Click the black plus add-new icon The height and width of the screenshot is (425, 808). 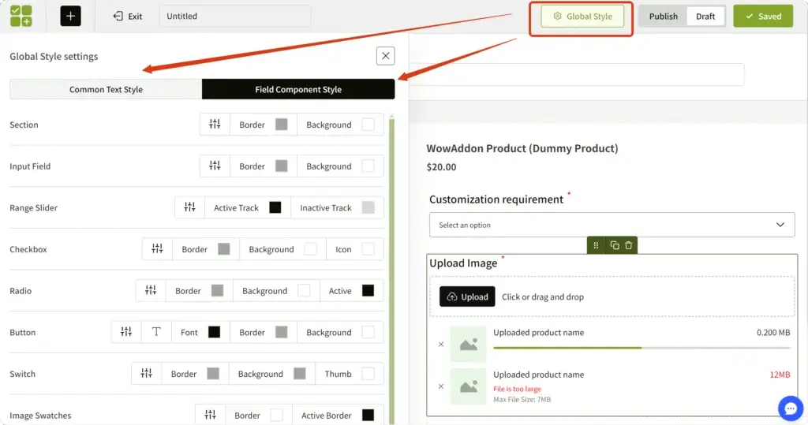[x=70, y=16]
